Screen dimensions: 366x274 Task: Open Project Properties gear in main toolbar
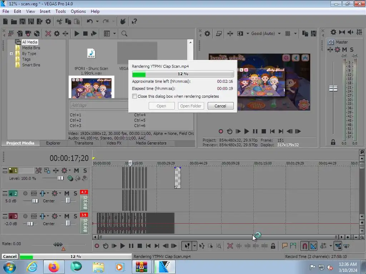48,22
